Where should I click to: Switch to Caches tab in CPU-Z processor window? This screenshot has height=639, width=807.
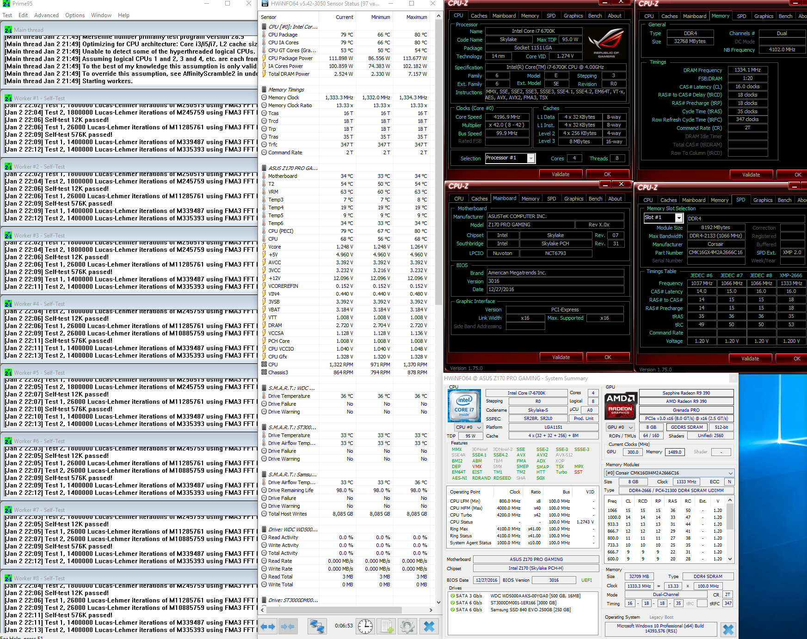point(479,15)
